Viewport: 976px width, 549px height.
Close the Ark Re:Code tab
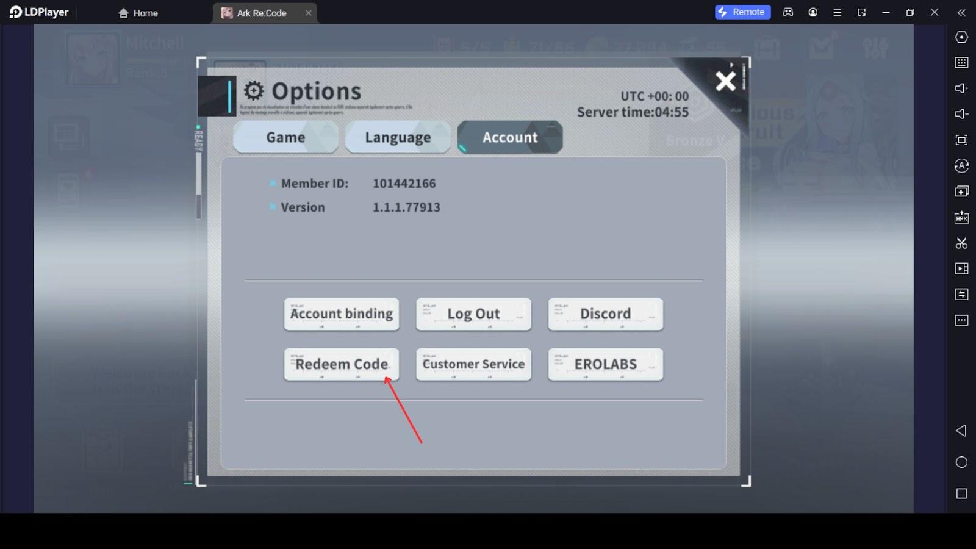(308, 13)
